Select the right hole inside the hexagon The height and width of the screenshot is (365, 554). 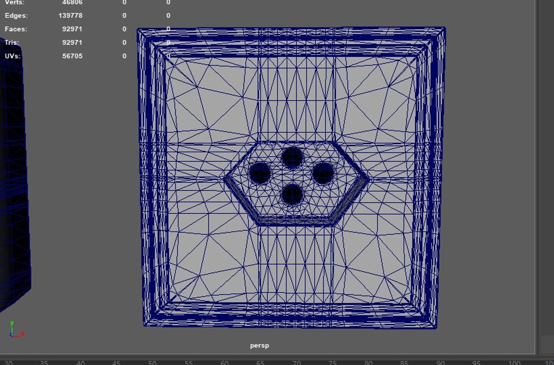tap(323, 173)
